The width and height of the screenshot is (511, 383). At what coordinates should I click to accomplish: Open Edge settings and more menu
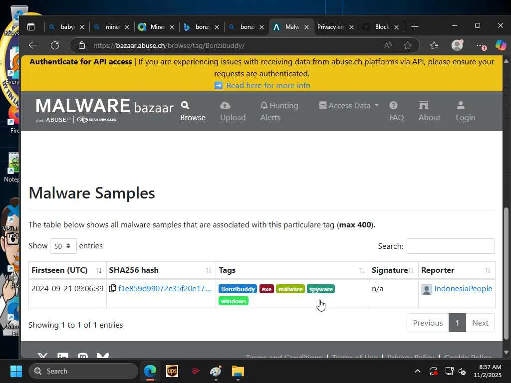pos(481,45)
